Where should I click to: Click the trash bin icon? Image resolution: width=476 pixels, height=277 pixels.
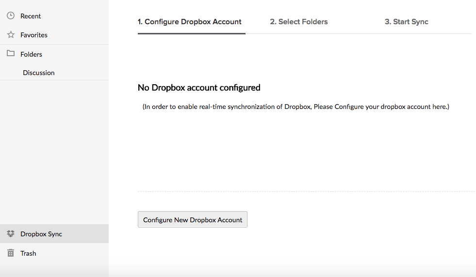tap(11, 253)
